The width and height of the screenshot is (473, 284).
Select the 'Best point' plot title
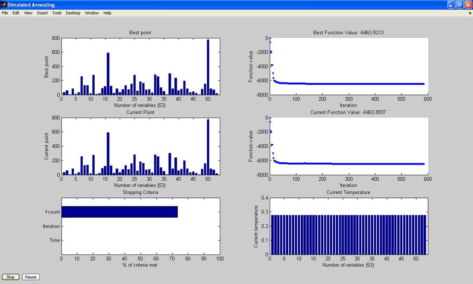[x=140, y=33]
